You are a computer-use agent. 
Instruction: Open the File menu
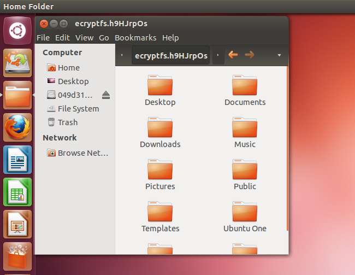[43, 38]
